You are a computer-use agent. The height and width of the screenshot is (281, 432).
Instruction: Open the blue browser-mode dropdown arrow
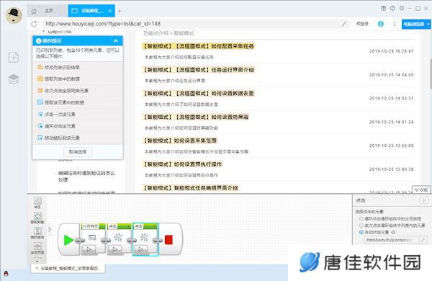pos(428,24)
